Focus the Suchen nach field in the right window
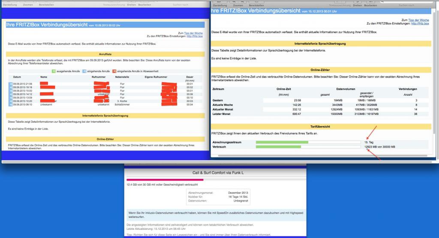Image resolution: width=439 pixels, height=238 pixels. tap(406, 5)
